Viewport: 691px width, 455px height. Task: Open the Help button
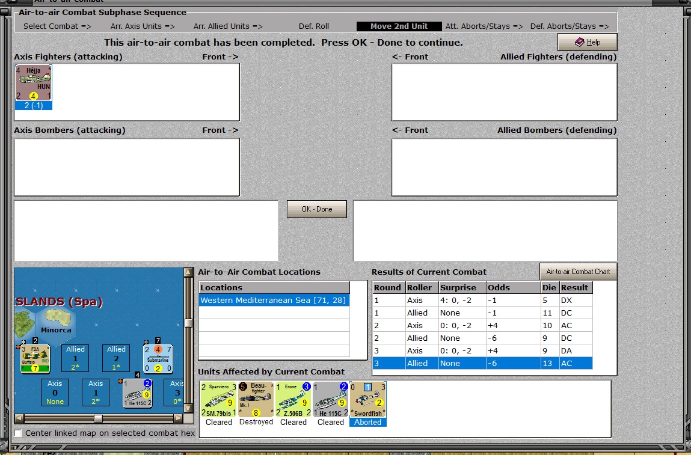588,42
